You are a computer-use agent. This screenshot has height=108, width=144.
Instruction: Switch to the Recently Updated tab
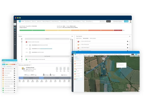coord(93,38)
